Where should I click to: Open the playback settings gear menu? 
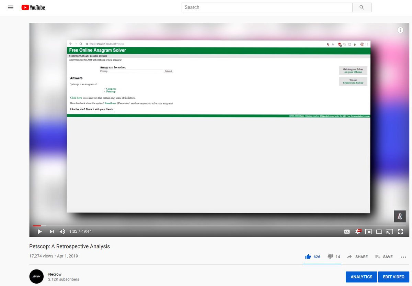pos(358,231)
